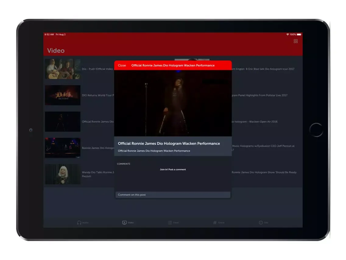Open the grid layout icon in the header

tap(296, 41)
